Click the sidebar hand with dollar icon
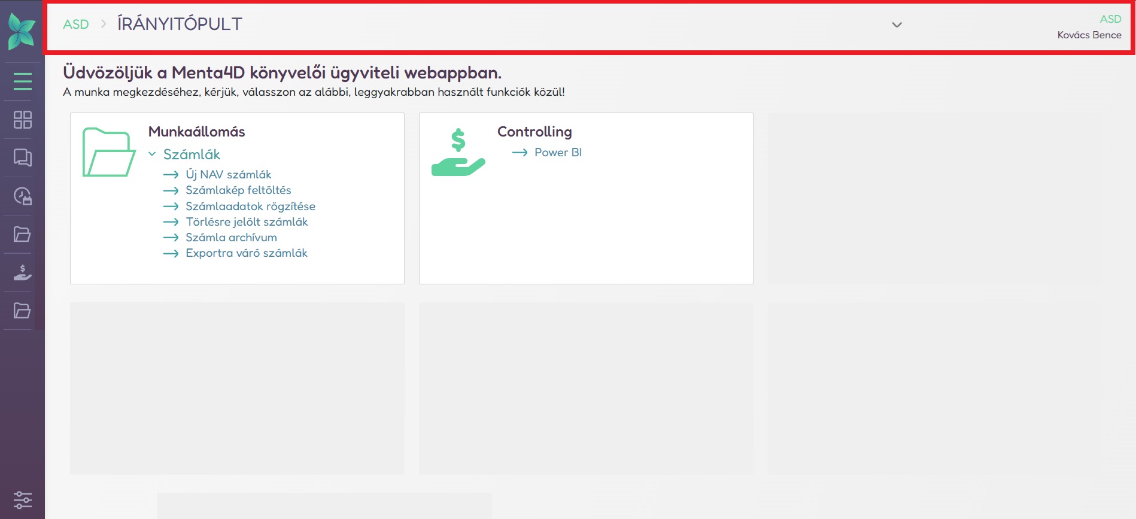1136x519 pixels. (x=22, y=273)
